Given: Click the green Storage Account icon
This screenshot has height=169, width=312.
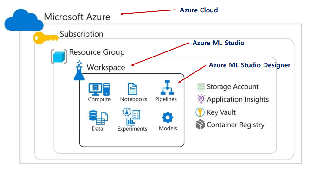Looking at the screenshot, I should tap(201, 87).
